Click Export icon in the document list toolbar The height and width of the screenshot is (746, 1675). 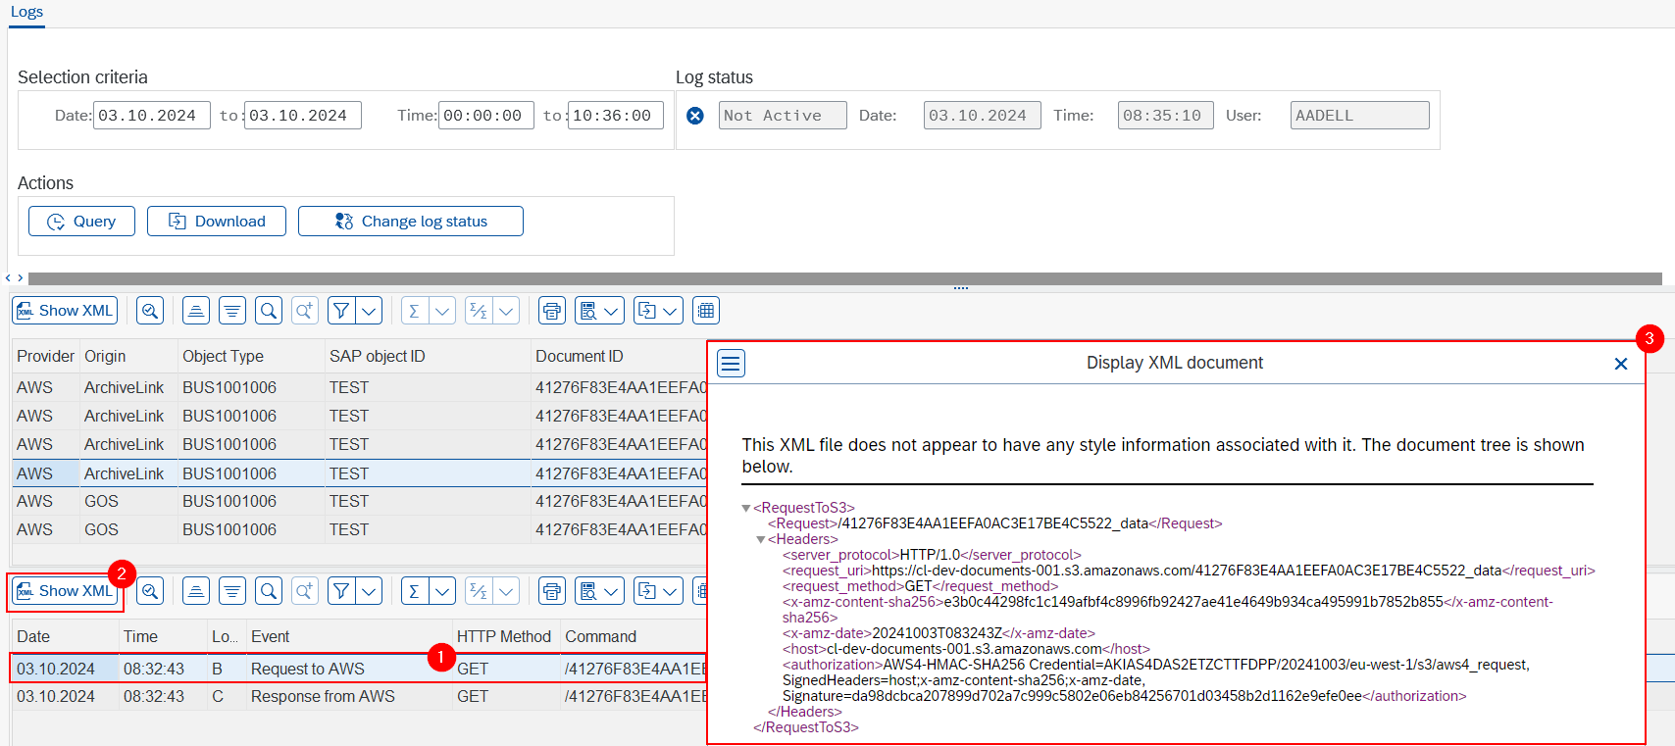[647, 311]
